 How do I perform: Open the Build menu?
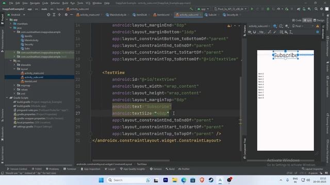coord(65,3)
